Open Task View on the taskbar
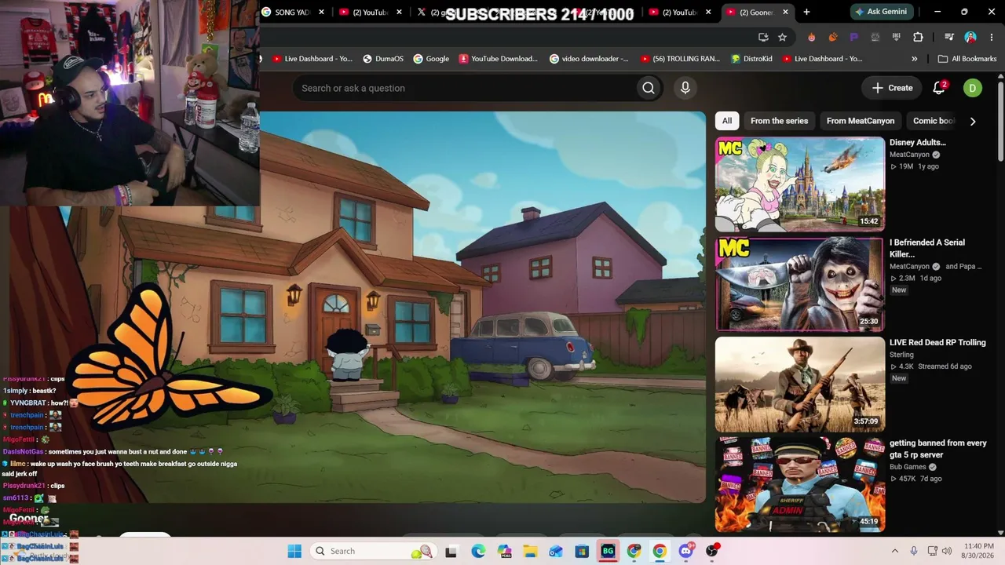The width and height of the screenshot is (1005, 565). (x=451, y=551)
